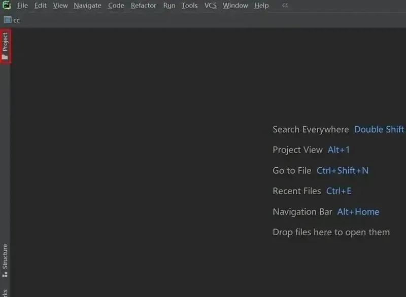Screen dimensions: 406x297
Task: Open the Code menu
Action: [x=116, y=6]
